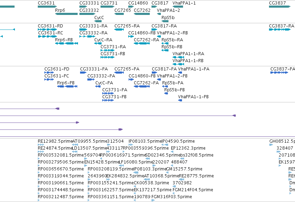The image size is (295, 202).
Task: Select the CG7262 gene label
Action: (x=142, y=10)
